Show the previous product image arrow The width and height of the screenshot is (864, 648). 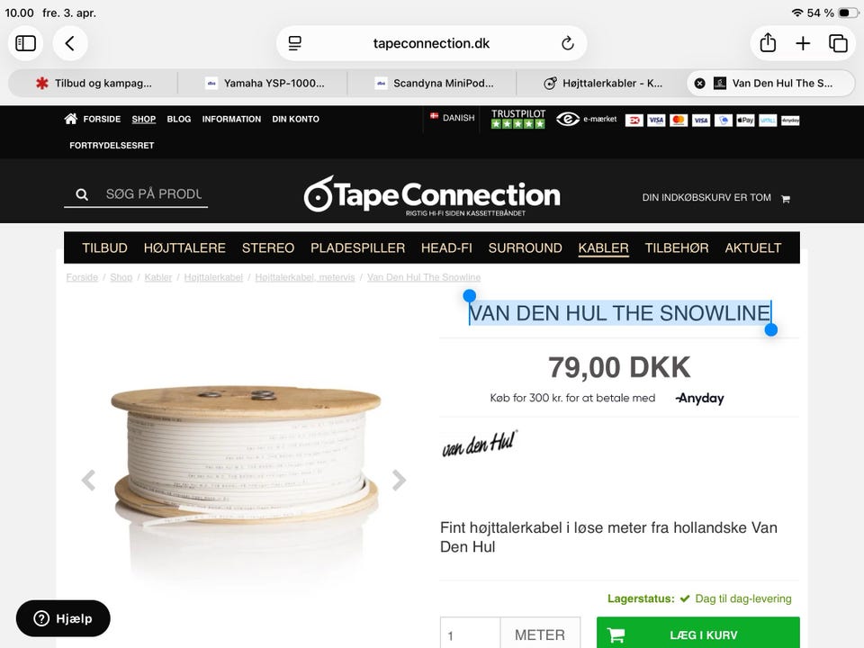(x=89, y=480)
